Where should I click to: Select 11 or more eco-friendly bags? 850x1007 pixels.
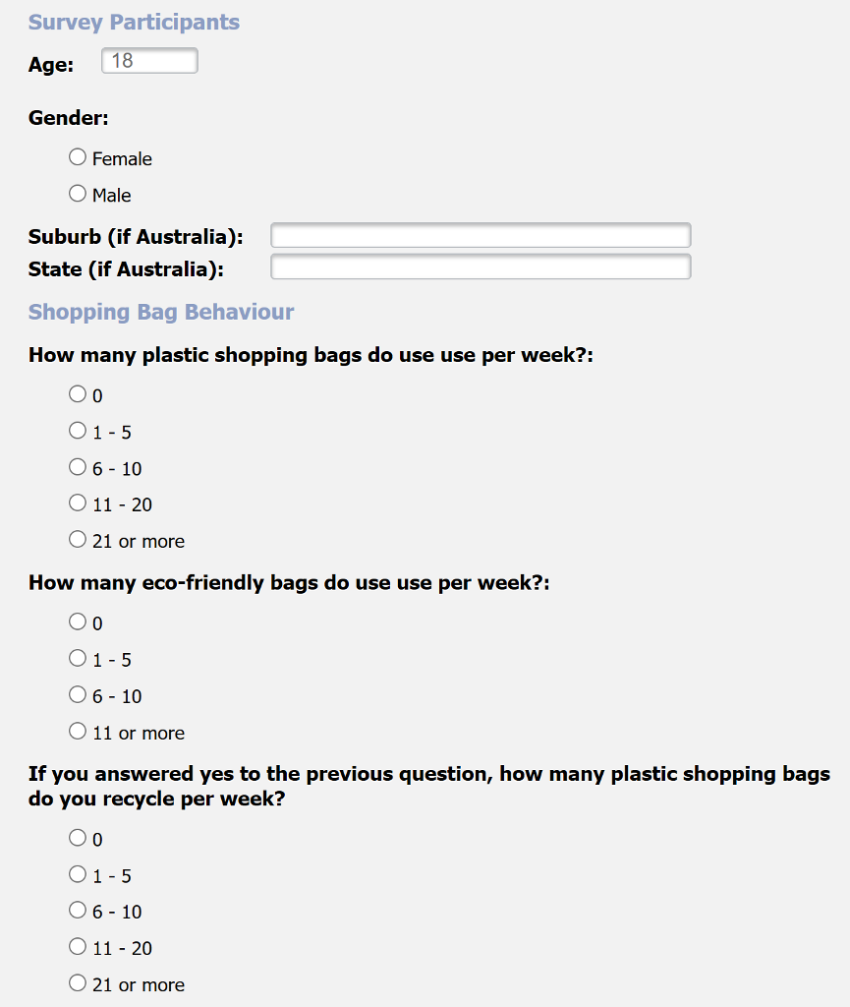[x=77, y=730]
